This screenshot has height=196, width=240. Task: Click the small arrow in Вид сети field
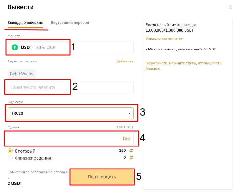[x=129, y=113]
